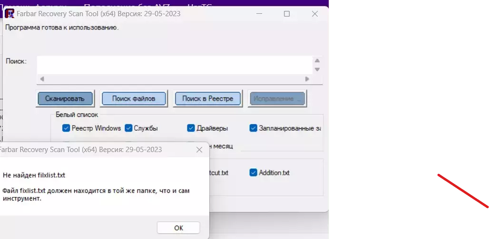489x239 pixels.
Task: Toggle the Запланированные задания checkbox
Action: tap(253, 128)
